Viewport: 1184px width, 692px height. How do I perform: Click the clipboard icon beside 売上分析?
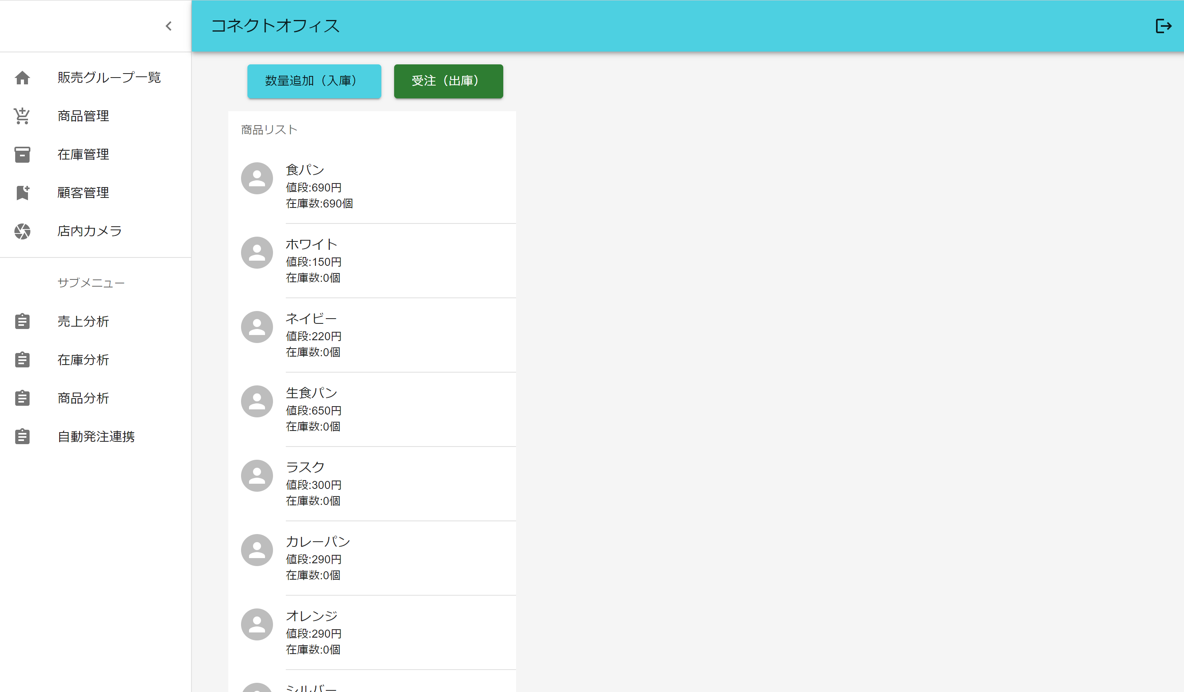pyautogui.click(x=22, y=321)
